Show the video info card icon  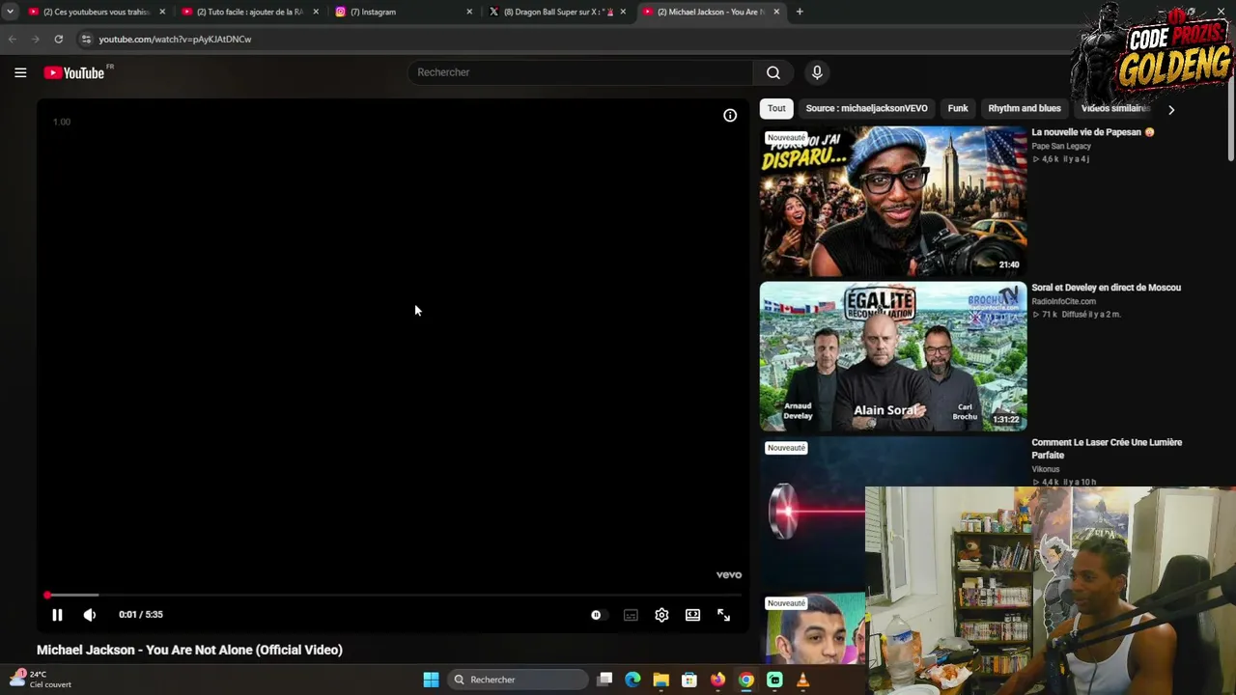point(730,116)
